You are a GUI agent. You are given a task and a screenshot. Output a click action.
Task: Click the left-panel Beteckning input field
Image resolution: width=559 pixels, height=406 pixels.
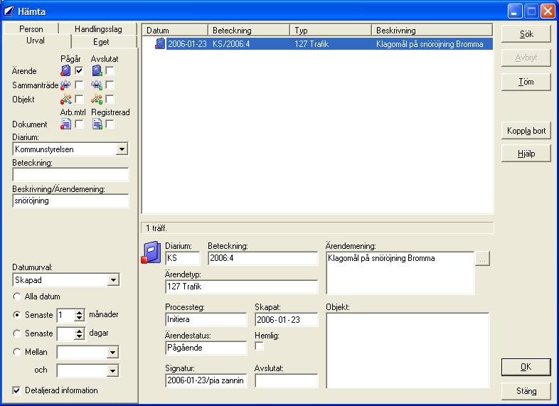point(70,175)
